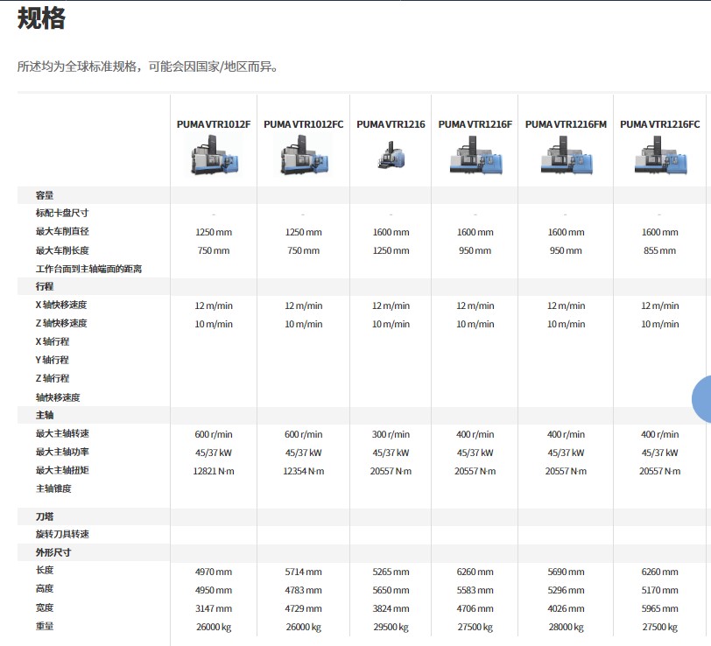Click the X 轴行程 row label
This screenshot has height=646, width=711.
(53, 341)
